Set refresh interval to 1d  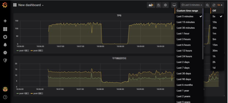(217, 68)
